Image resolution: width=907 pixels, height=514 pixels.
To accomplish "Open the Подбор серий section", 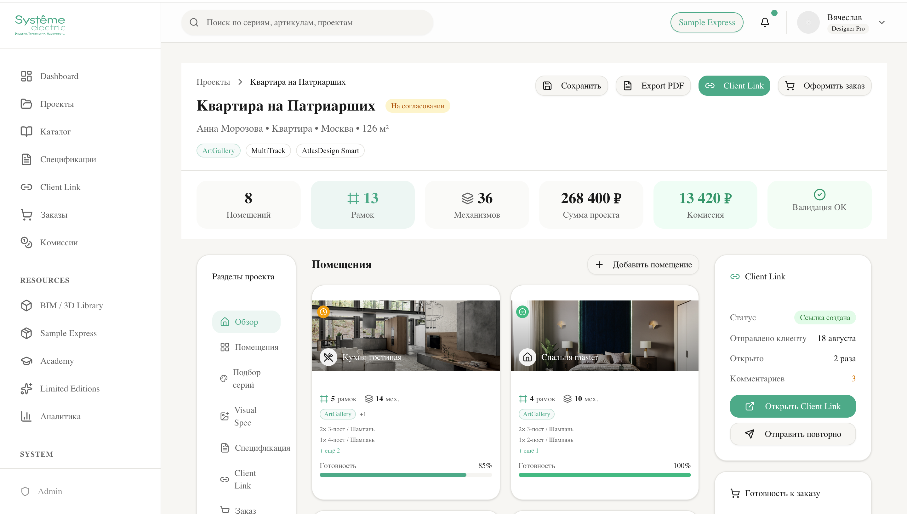I will [x=246, y=379].
